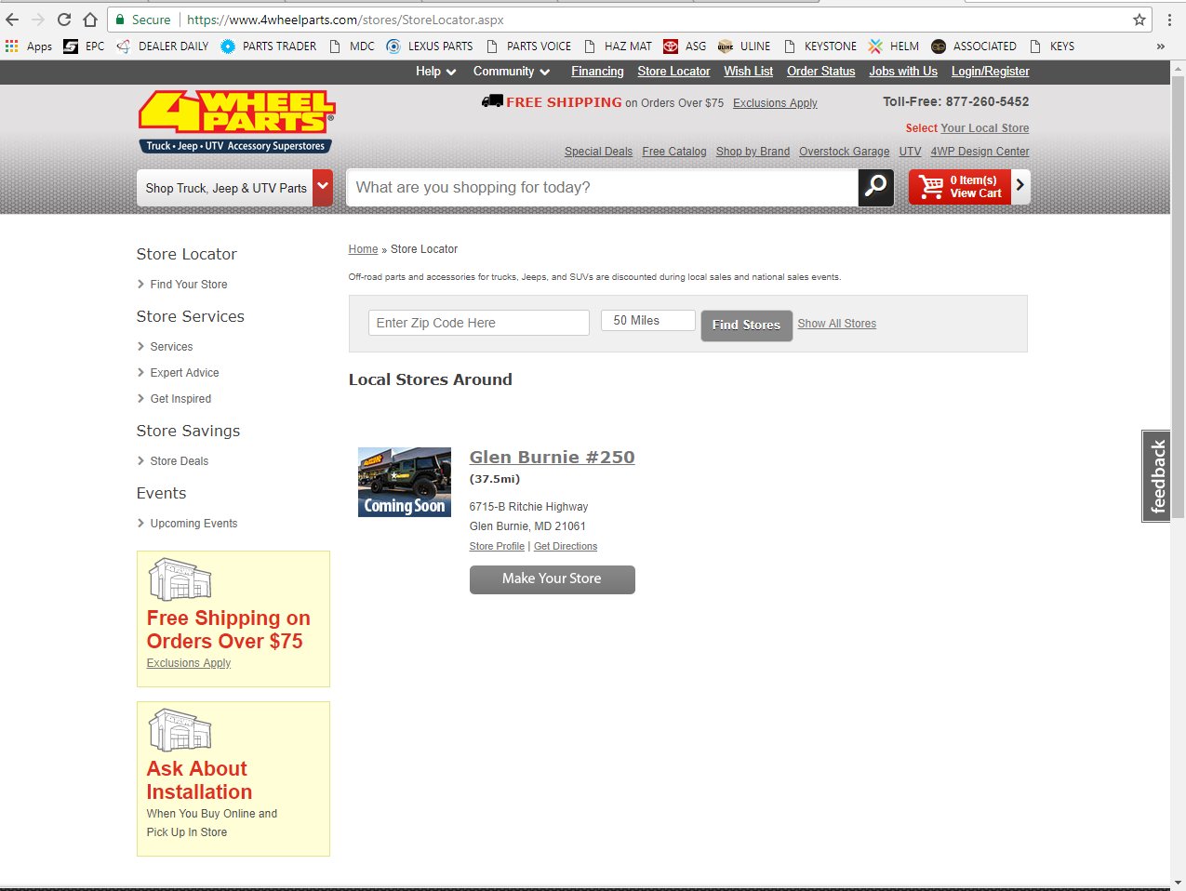Click the Special Deals link
The height and width of the screenshot is (891, 1186).
click(598, 152)
